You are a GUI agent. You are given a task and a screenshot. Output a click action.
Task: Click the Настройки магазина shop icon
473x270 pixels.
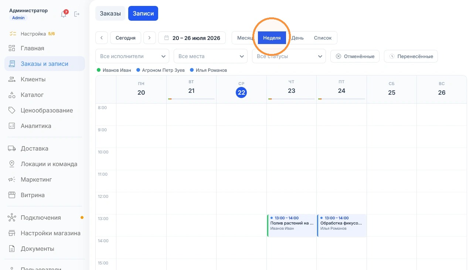coord(12,233)
